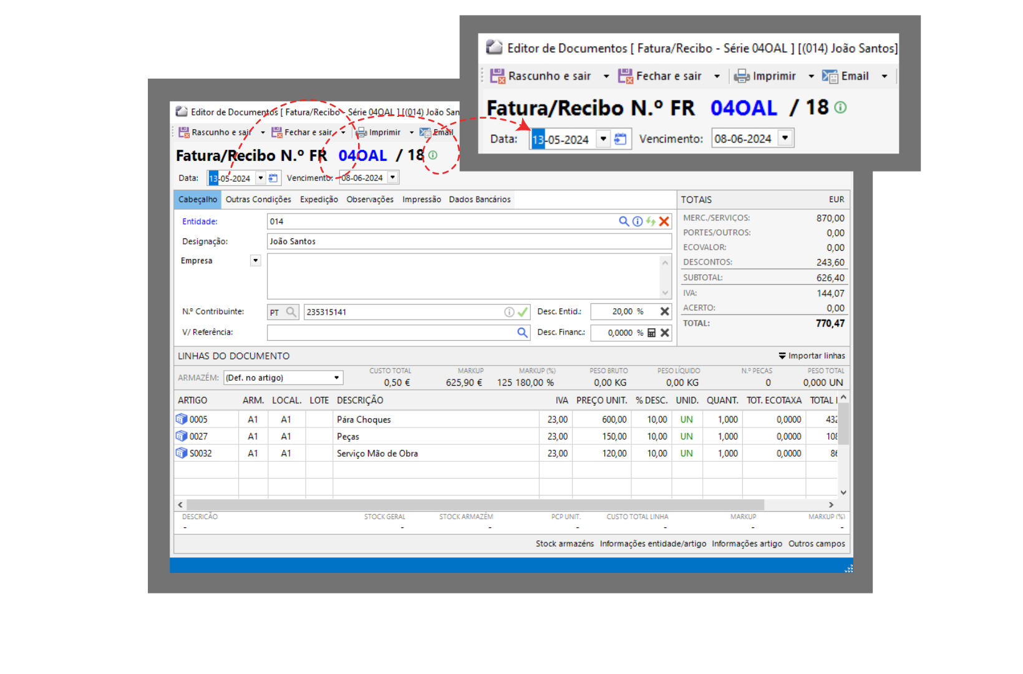Clear Desc. Financ. with the X icon
Viewport: 1023px width, 674px height.
point(665,333)
